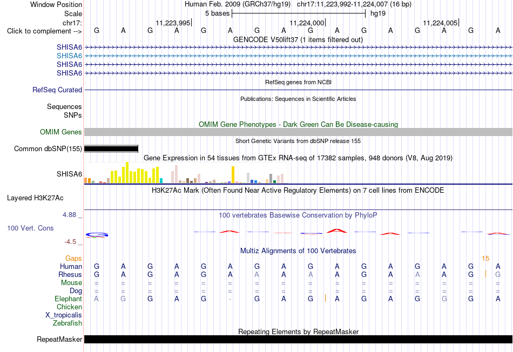Screen dimensions: 513x352
Task: Select the OMIM Genes track label
Action: (x=60, y=132)
